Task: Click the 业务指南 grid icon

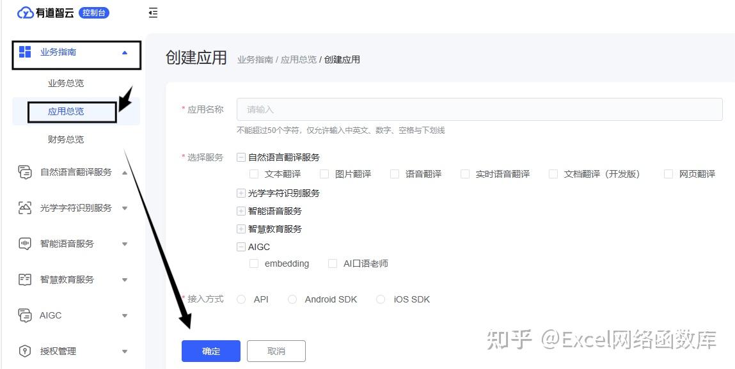Action: click(25, 52)
